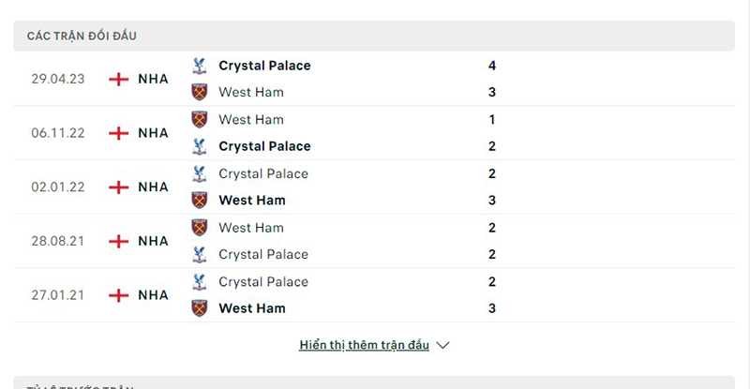Click England flag in 29.04.23 row
The image size is (750, 389).
click(x=118, y=79)
